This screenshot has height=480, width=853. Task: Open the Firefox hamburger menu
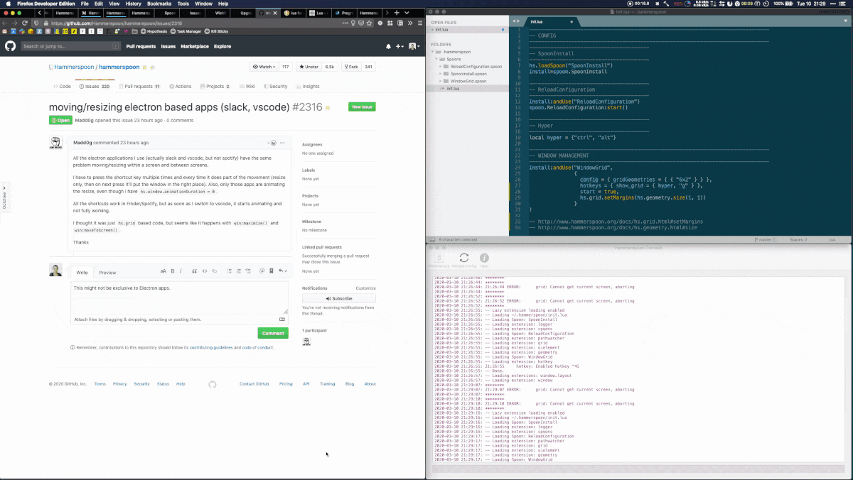[420, 23]
